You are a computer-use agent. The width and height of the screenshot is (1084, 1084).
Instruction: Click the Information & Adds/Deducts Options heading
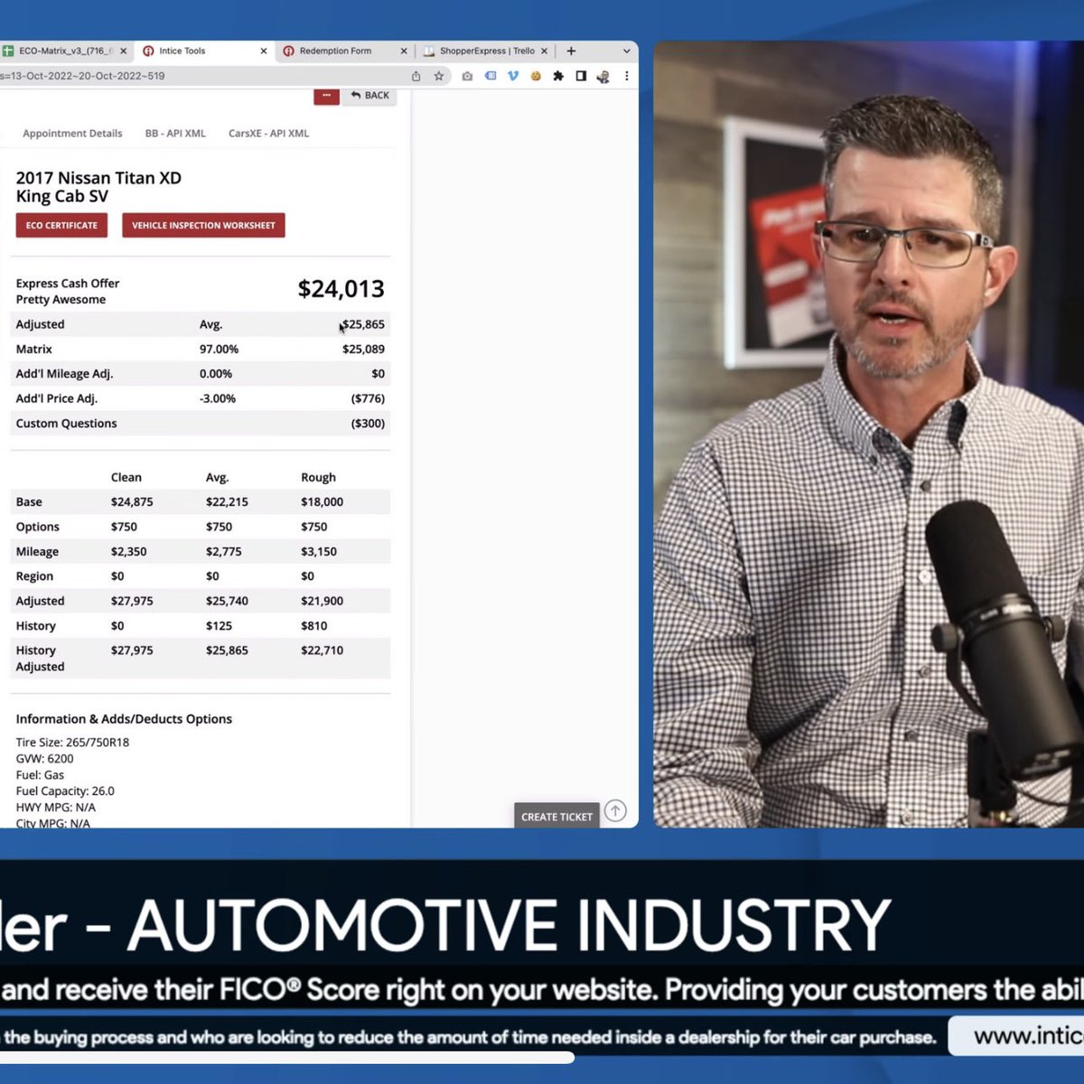point(124,719)
